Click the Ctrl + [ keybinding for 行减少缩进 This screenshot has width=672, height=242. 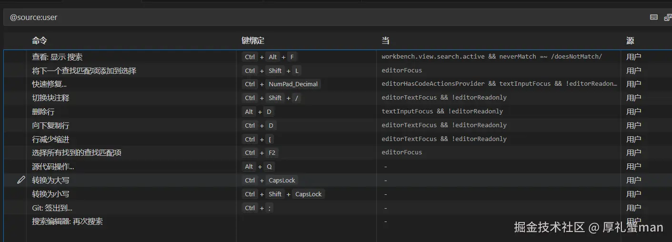(x=259, y=140)
